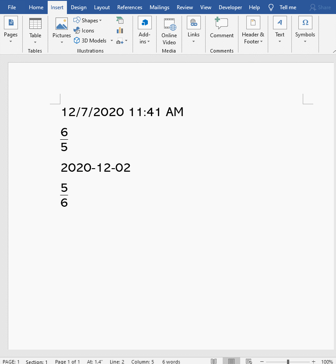Screen dimensions: 336x364
Task: Expand the Pages dropdown arrow
Action: (10, 42)
